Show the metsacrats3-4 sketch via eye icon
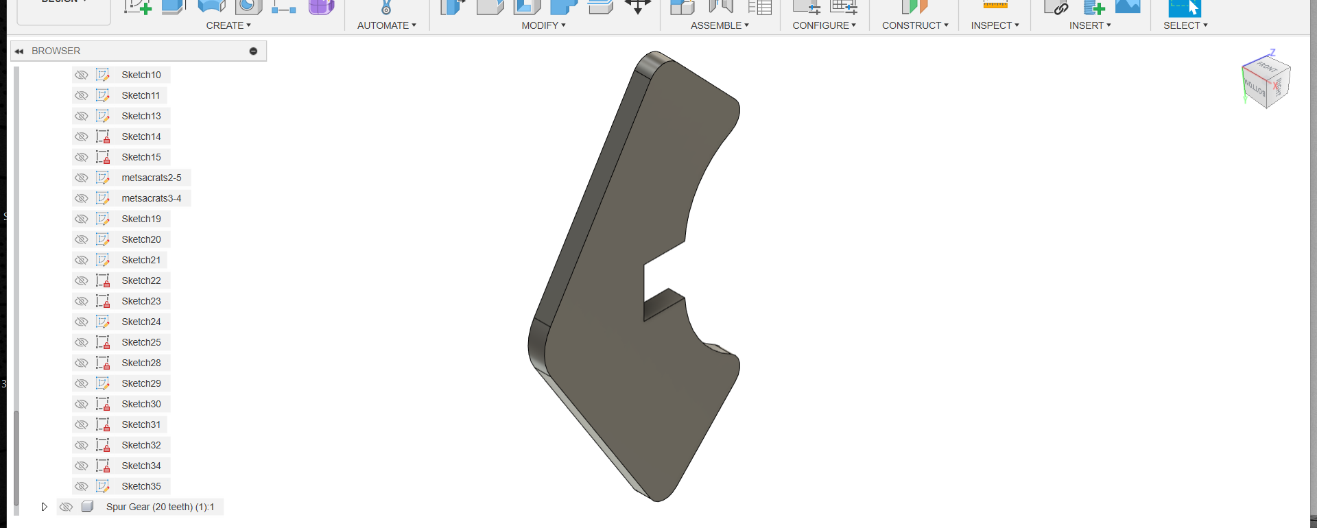The height and width of the screenshot is (528, 1317). click(x=81, y=198)
